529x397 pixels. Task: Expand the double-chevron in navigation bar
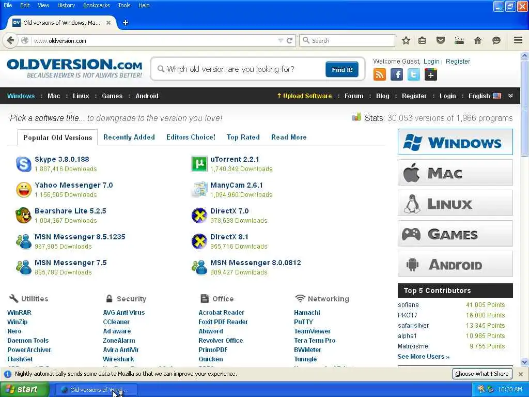point(510,96)
